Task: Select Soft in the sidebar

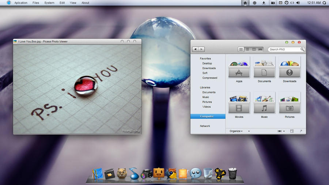Action: [x=205, y=73]
